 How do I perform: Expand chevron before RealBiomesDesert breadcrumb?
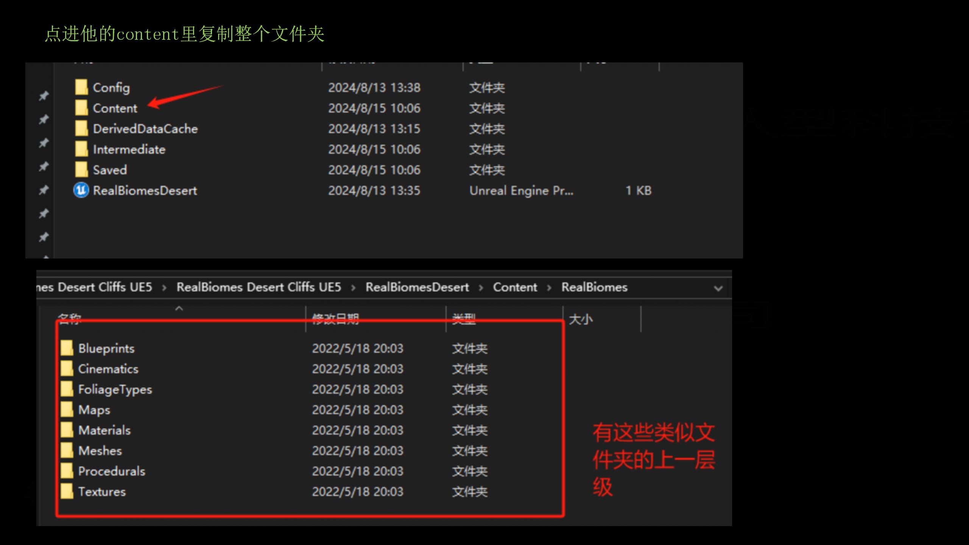(353, 288)
